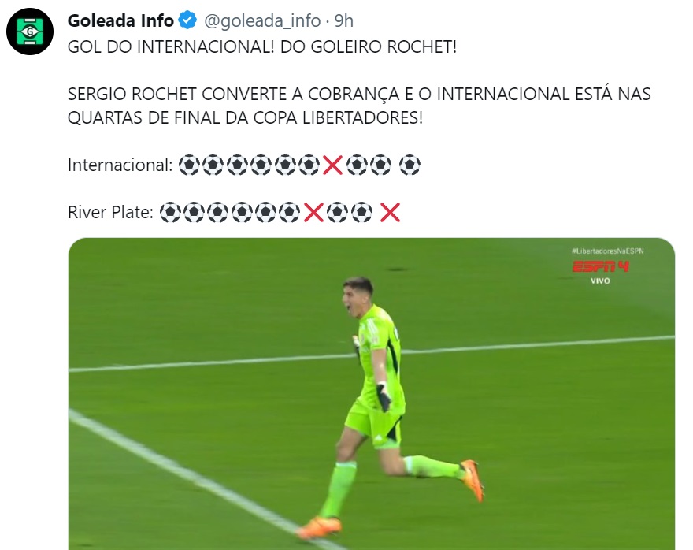Click River Plate's final red X
The image size is (693, 550).
point(391,212)
